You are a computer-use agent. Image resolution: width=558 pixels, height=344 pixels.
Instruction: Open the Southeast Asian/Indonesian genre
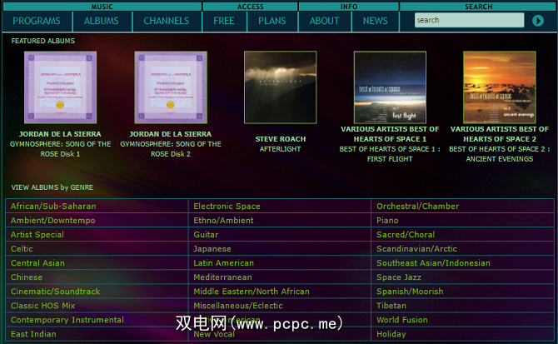pyautogui.click(x=433, y=263)
